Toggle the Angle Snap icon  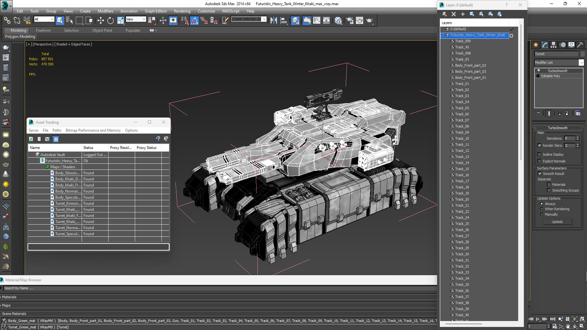(194, 20)
